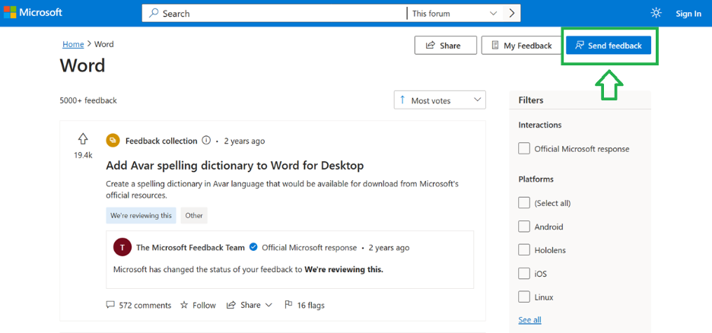Click the Other category tag
Screen dimensions: 712x333
(x=194, y=215)
